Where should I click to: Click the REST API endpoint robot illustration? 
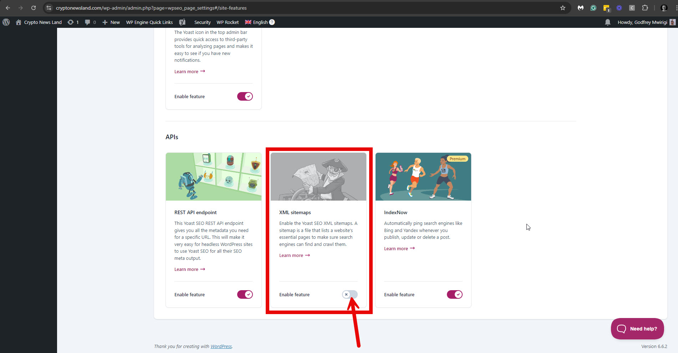(214, 177)
